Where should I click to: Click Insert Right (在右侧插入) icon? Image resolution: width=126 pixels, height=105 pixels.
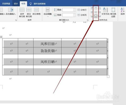click(11, 10)
